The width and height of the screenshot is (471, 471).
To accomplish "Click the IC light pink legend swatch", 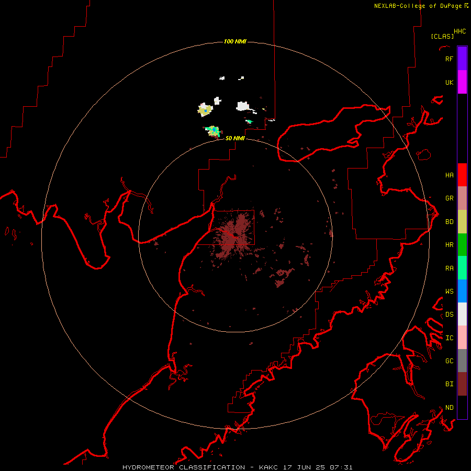I will click(x=462, y=338).
